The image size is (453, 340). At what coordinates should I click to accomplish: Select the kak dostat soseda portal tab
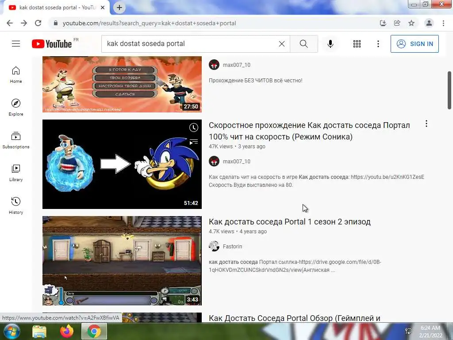coord(56,8)
